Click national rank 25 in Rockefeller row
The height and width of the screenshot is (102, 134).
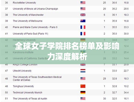pyautogui.click(x=104, y=3)
